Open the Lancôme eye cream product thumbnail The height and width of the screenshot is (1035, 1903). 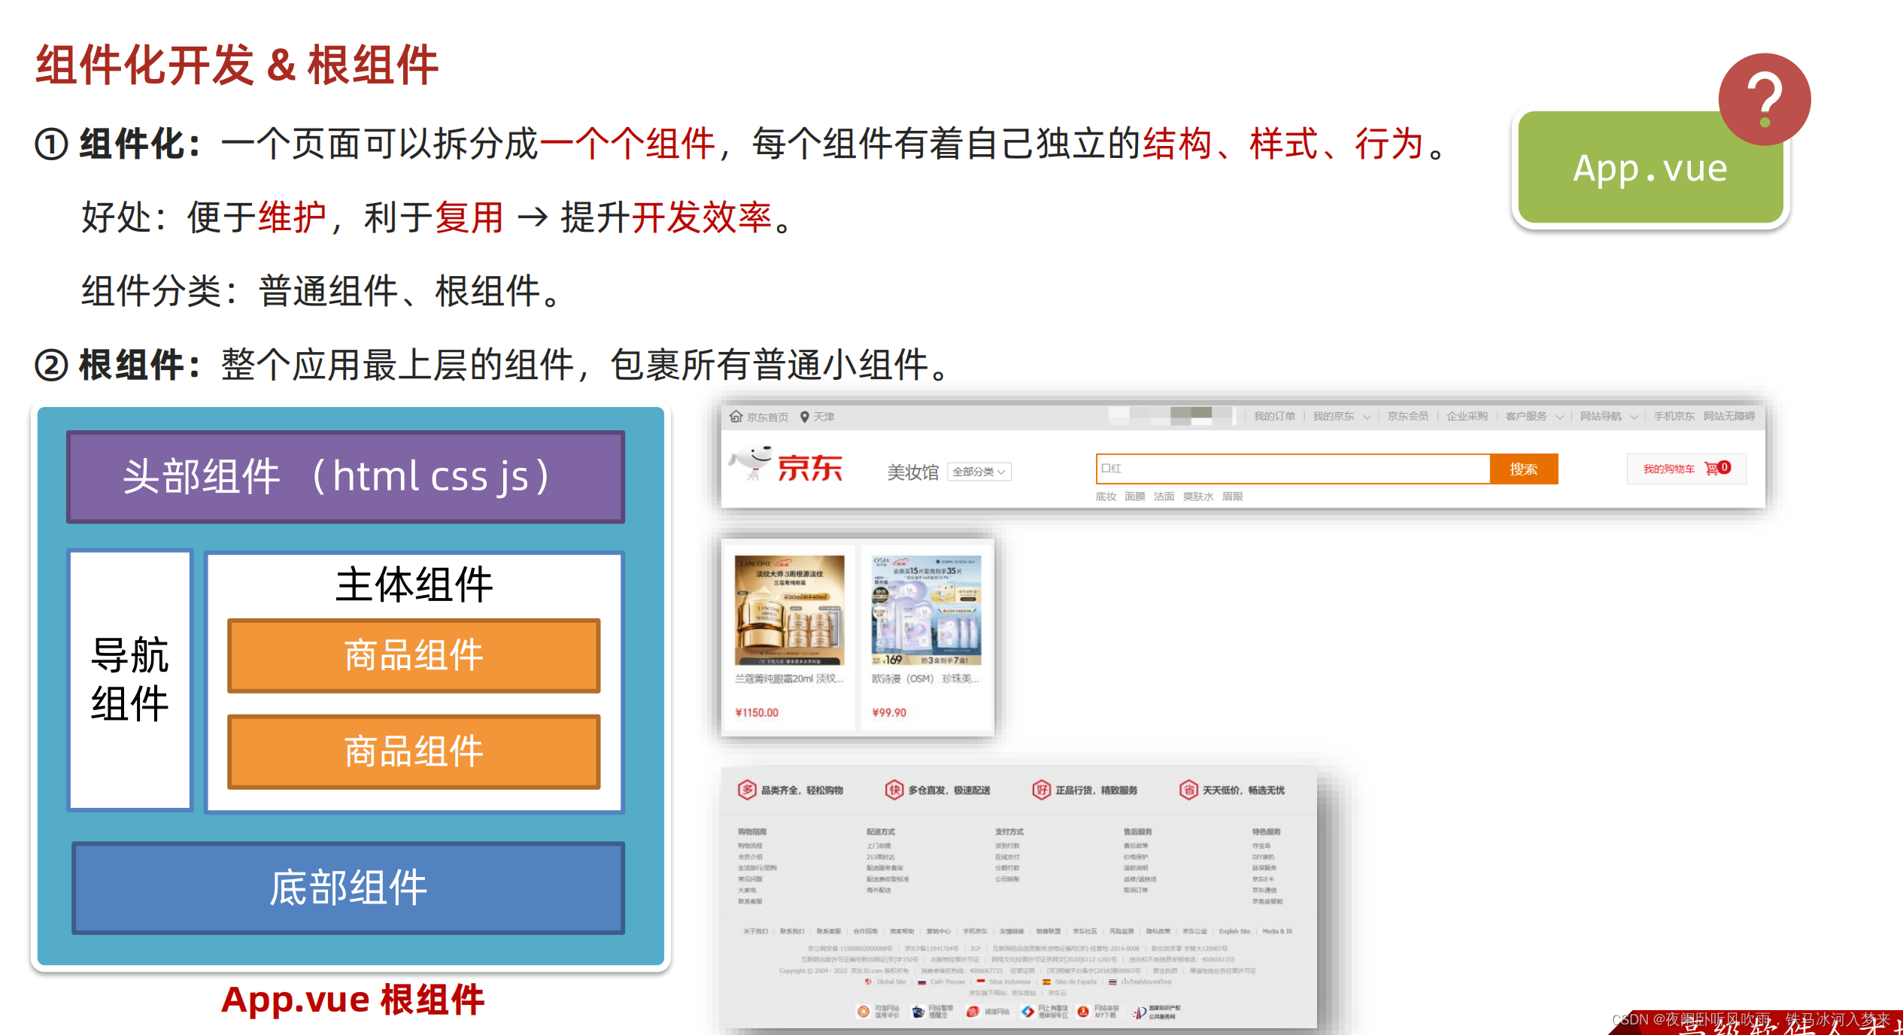click(789, 610)
